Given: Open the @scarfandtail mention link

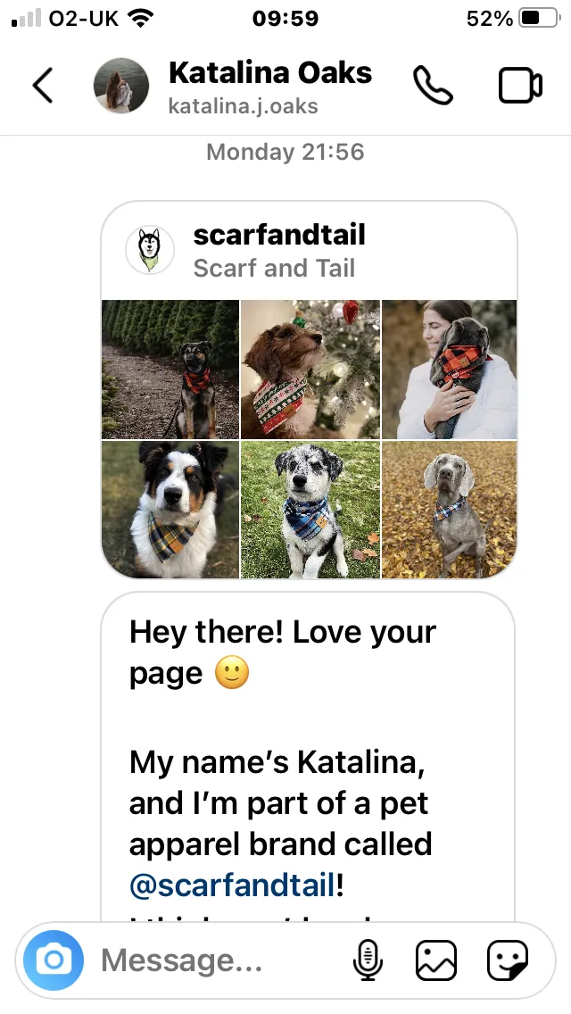Looking at the screenshot, I should (233, 885).
